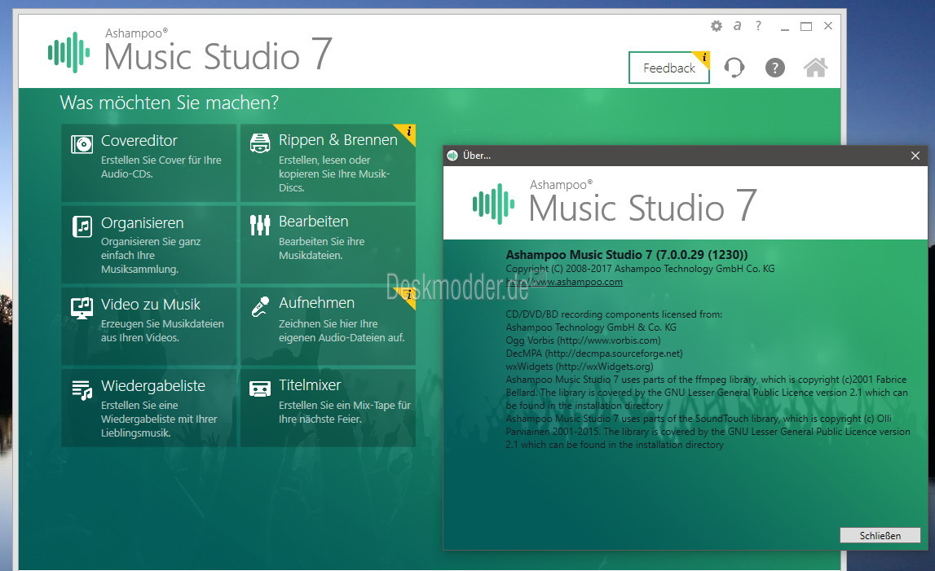Open the Bearbeiten audio editor
Screen dimensions: 935x571
328,244
